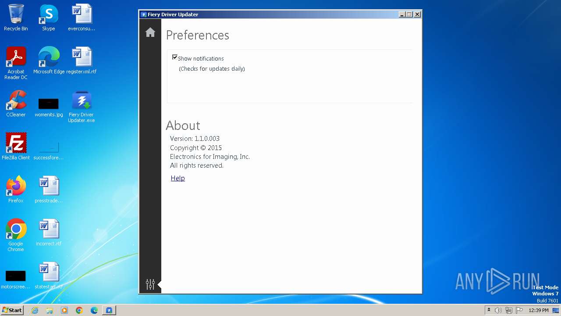
Task: Open Internet Explorer from the taskbar
Action: (x=35, y=310)
